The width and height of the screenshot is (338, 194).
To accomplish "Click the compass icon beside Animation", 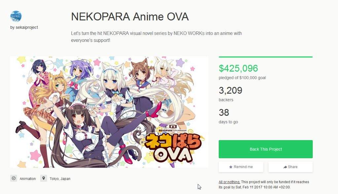I will (x=14, y=178).
